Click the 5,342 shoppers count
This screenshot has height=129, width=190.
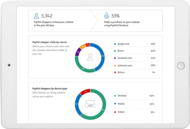[47, 16]
